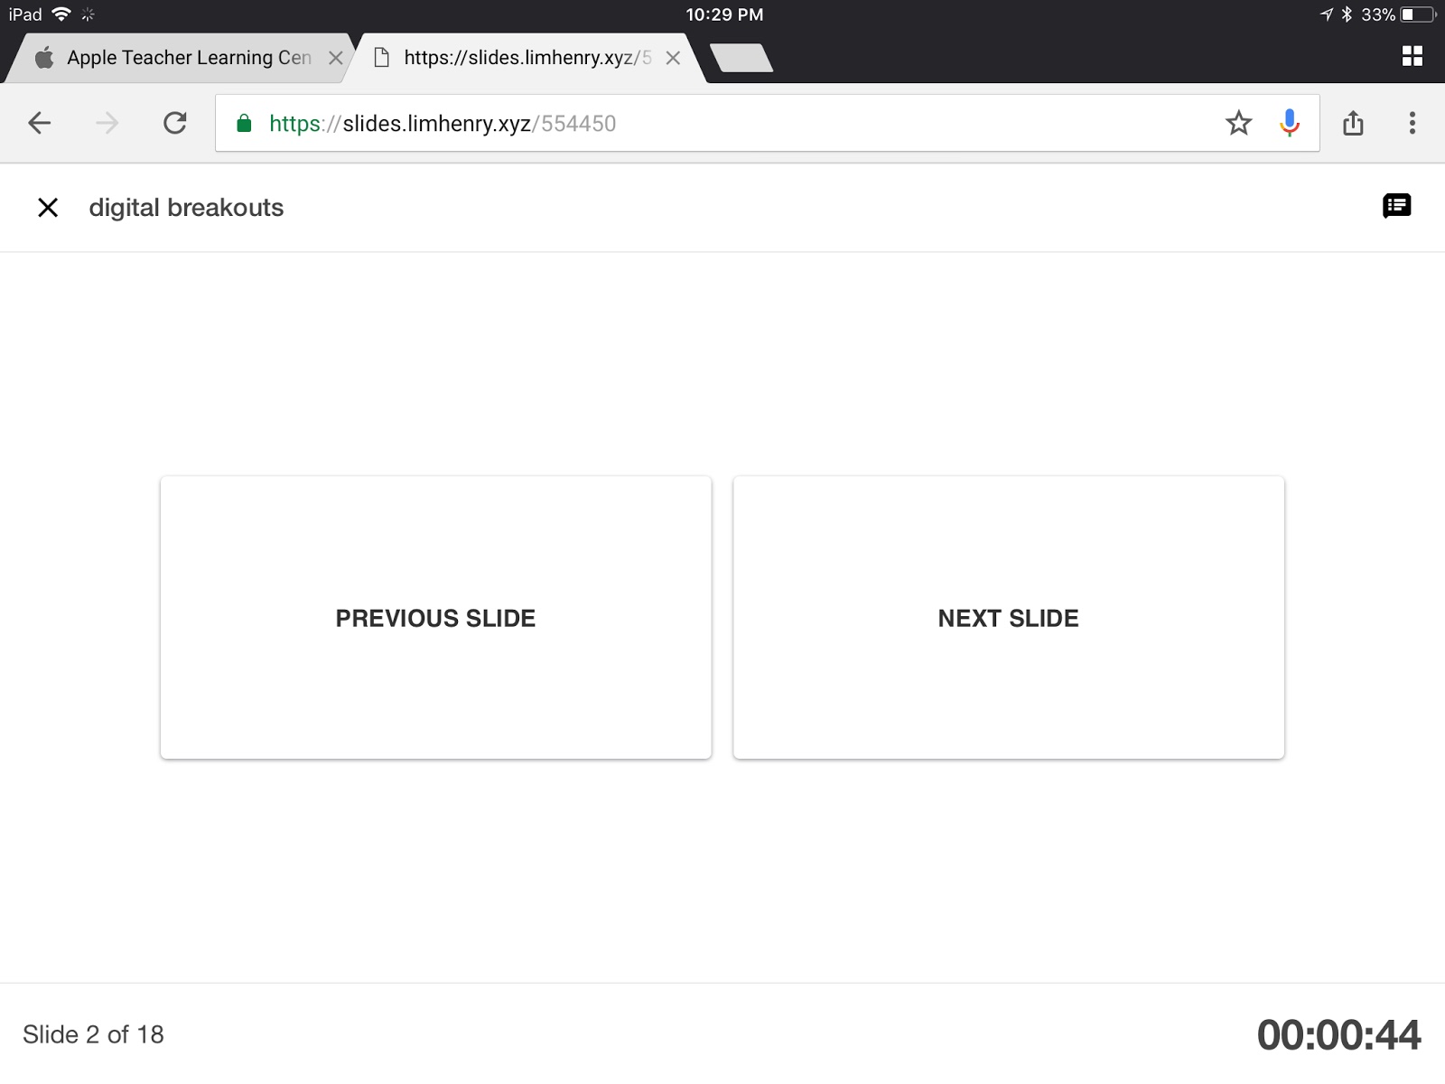Tap the forward navigation arrow
This screenshot has height=1084, width=1445.
pyautogui.click(x=107, y=123)
